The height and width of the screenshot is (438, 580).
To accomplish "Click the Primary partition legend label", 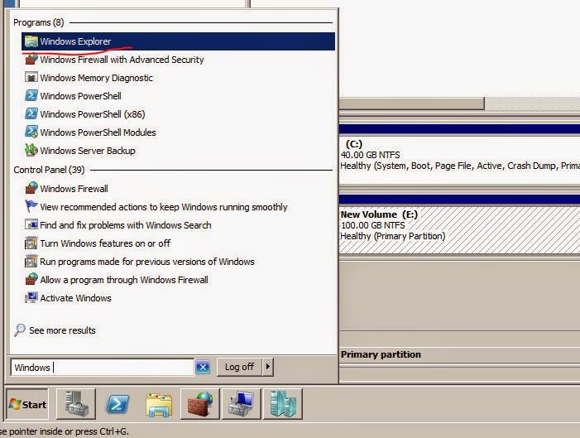I will pyautogui.click(x=381, y=354).
